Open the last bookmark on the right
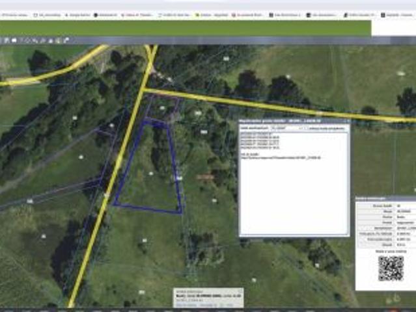This screenshot has height=312, width=416. point(397,15)
